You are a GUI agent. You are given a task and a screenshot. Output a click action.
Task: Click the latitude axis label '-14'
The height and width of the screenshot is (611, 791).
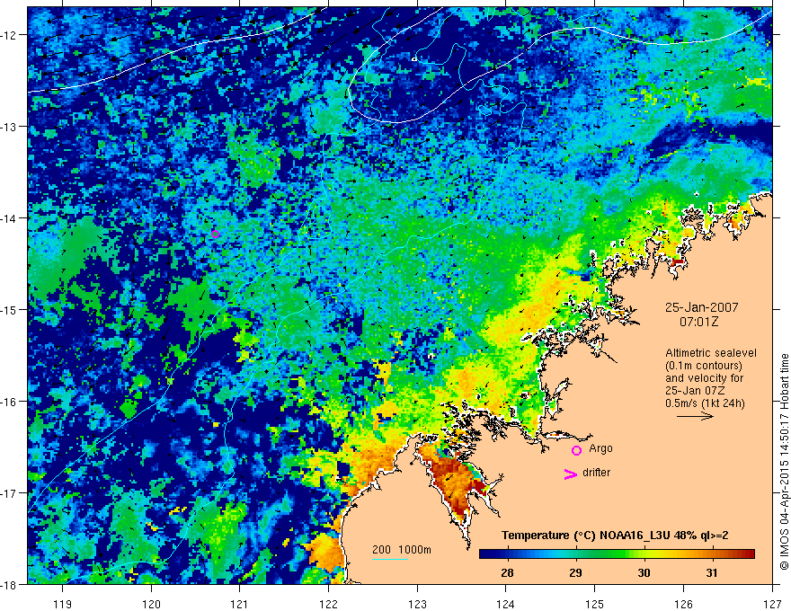click(x=9, y=218)
